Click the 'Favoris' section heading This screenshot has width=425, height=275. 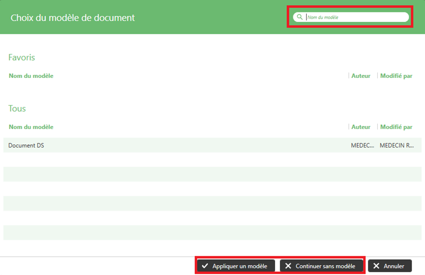point(22,58)
